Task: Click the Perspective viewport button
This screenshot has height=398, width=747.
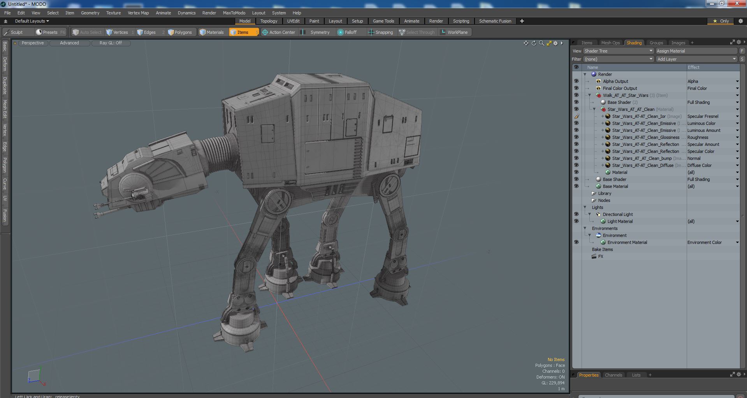Action: click(x=33, y=43)
